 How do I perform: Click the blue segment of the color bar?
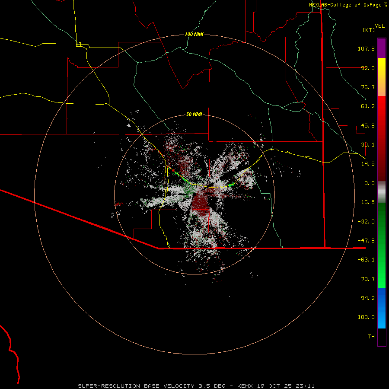click(x=382, y=308)
